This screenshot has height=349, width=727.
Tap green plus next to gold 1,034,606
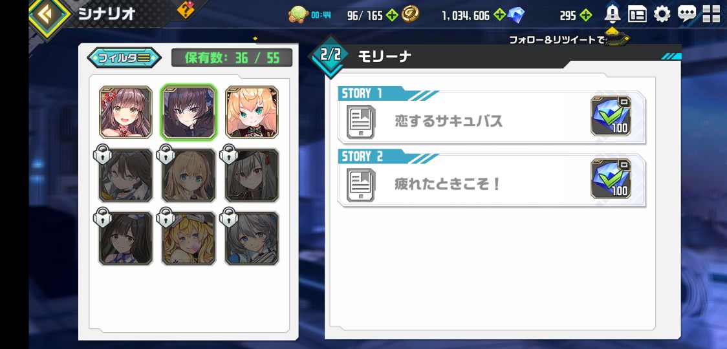(x=499, y=15)
